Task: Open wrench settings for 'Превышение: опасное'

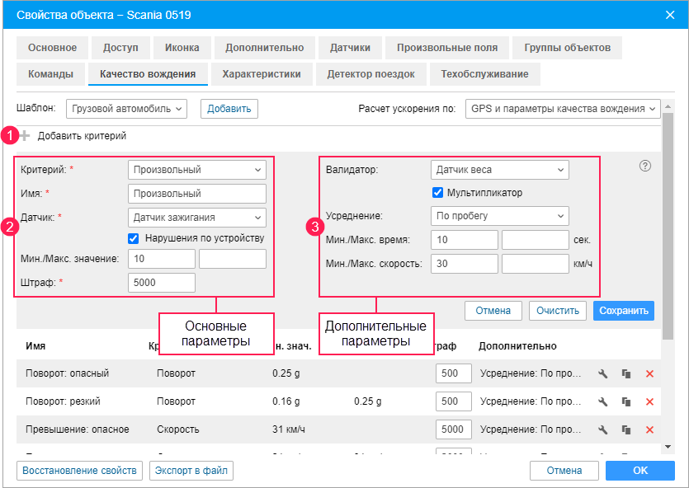Action: point(603,430)
